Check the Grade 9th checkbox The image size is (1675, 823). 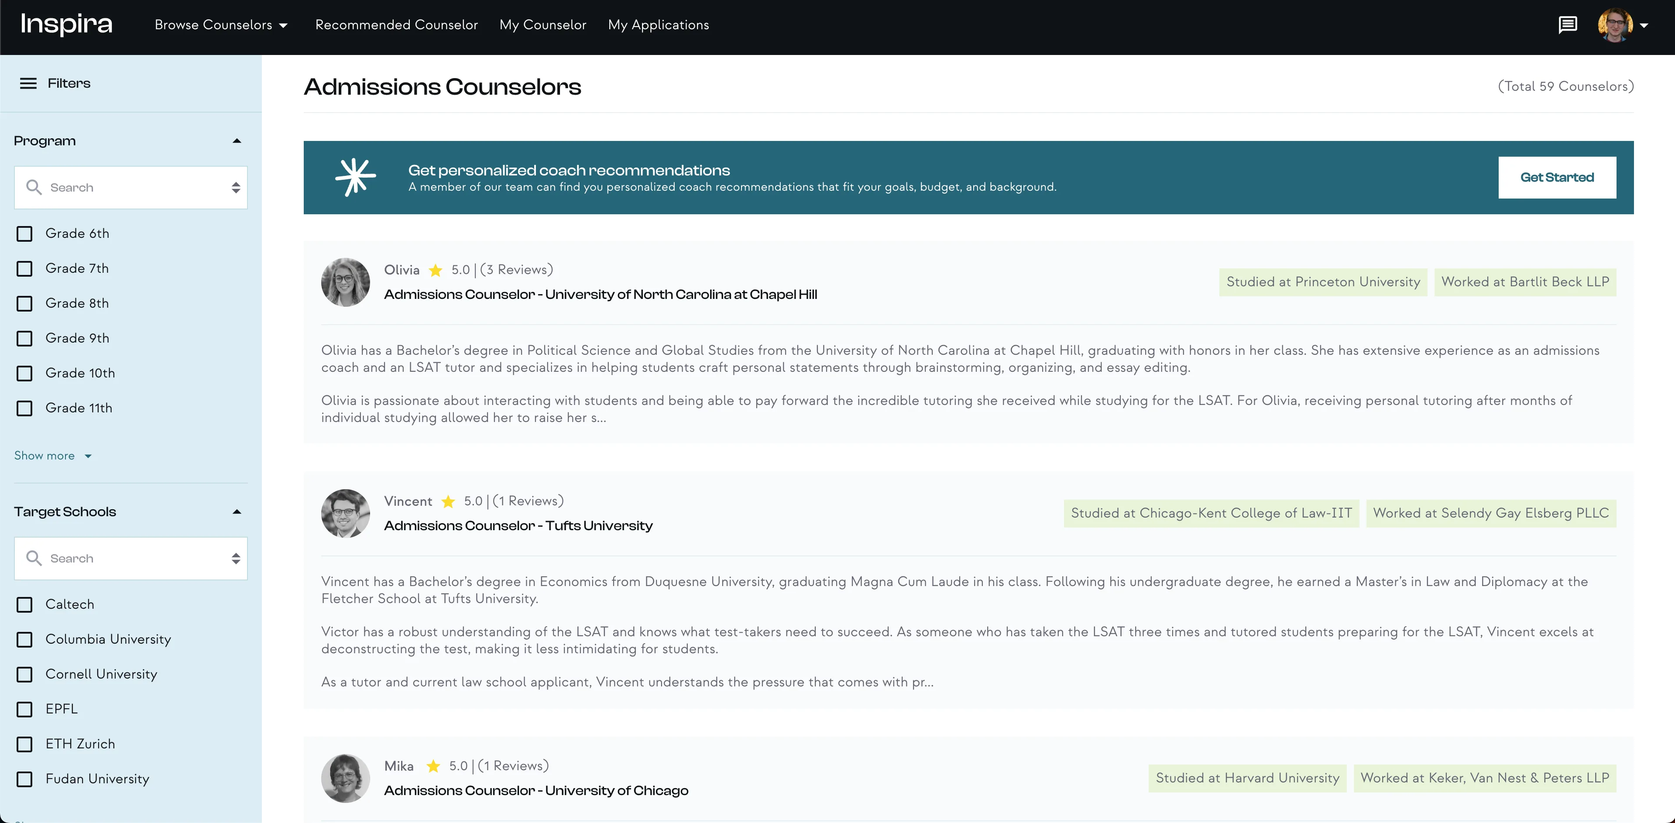[x=25, y=339]
